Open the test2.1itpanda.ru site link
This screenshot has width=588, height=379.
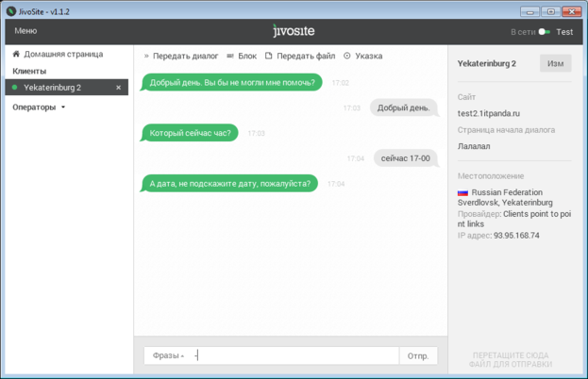pos(488,113)
